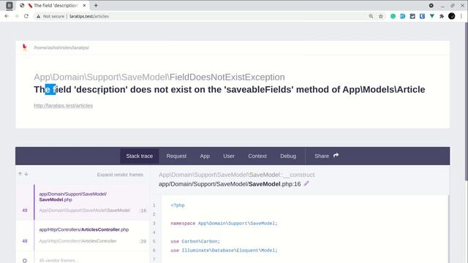Screen dimensions: 468x263
Task: Click the 'use Carbon\Carbon;' code line
Action: click(x=195, y=241)
